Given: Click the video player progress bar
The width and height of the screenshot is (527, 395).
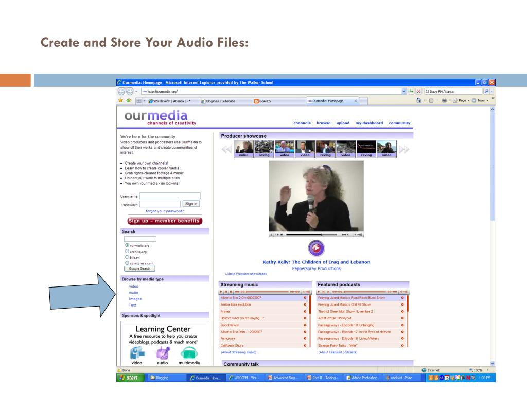Looking at the screenshot, I should pos(311,235).
